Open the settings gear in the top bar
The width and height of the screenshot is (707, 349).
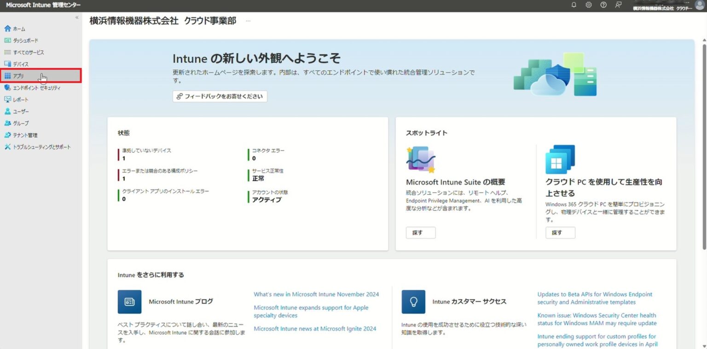tap(589, 5)
